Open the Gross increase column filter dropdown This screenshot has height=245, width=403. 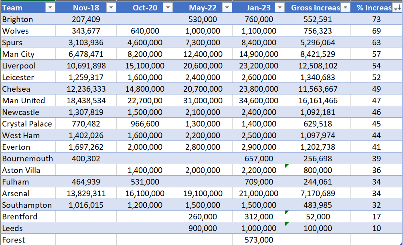point(345,8)
